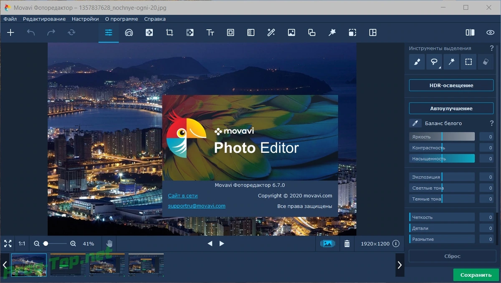Open the Редактирование menu
The width and height of the screenshot is (501, 283).
44,19
